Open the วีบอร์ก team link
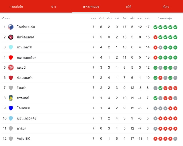The height and width of the screenshot is (146, 183). [x=22, y=88]
